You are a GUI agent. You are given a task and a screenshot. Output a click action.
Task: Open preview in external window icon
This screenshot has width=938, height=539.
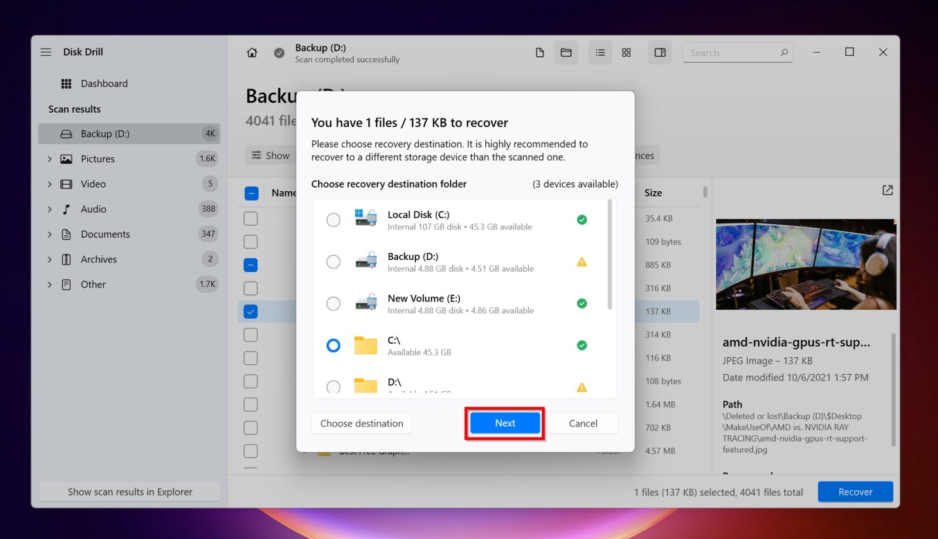point(888,191)
